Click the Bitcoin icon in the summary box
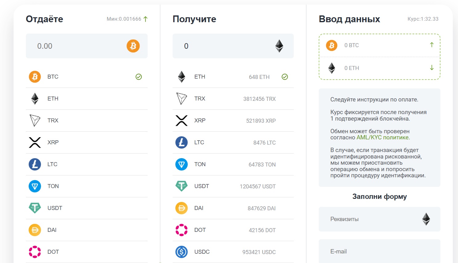The width and height of the screenshot is (458, 263). 332,45
